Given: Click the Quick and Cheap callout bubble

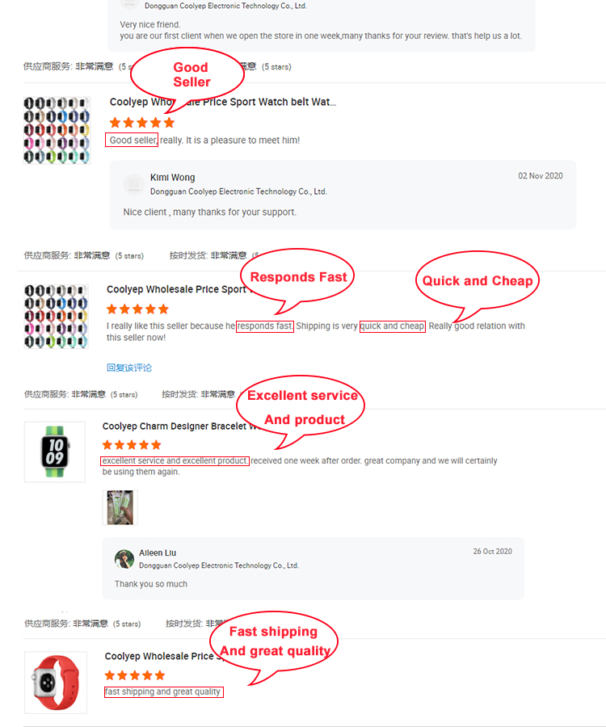Looking at the screenshot, I should (478, 281).
